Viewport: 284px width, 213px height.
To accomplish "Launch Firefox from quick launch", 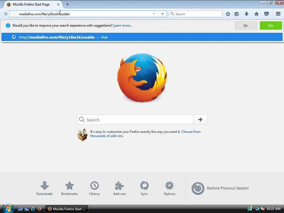I will click(39, 209).
